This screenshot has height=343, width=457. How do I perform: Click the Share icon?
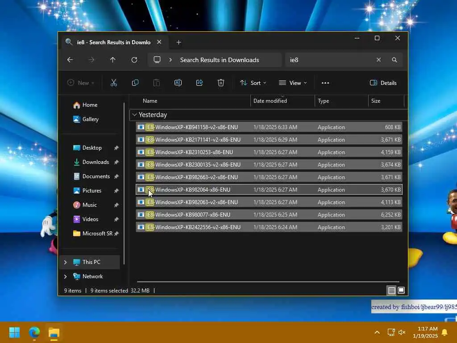[199, 83]
